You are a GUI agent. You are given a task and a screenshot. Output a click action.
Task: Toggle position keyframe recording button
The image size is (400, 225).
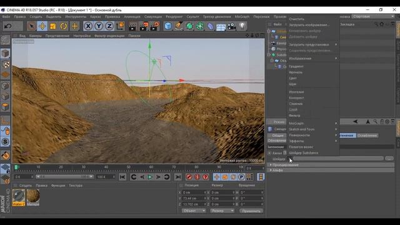[217, 177]
